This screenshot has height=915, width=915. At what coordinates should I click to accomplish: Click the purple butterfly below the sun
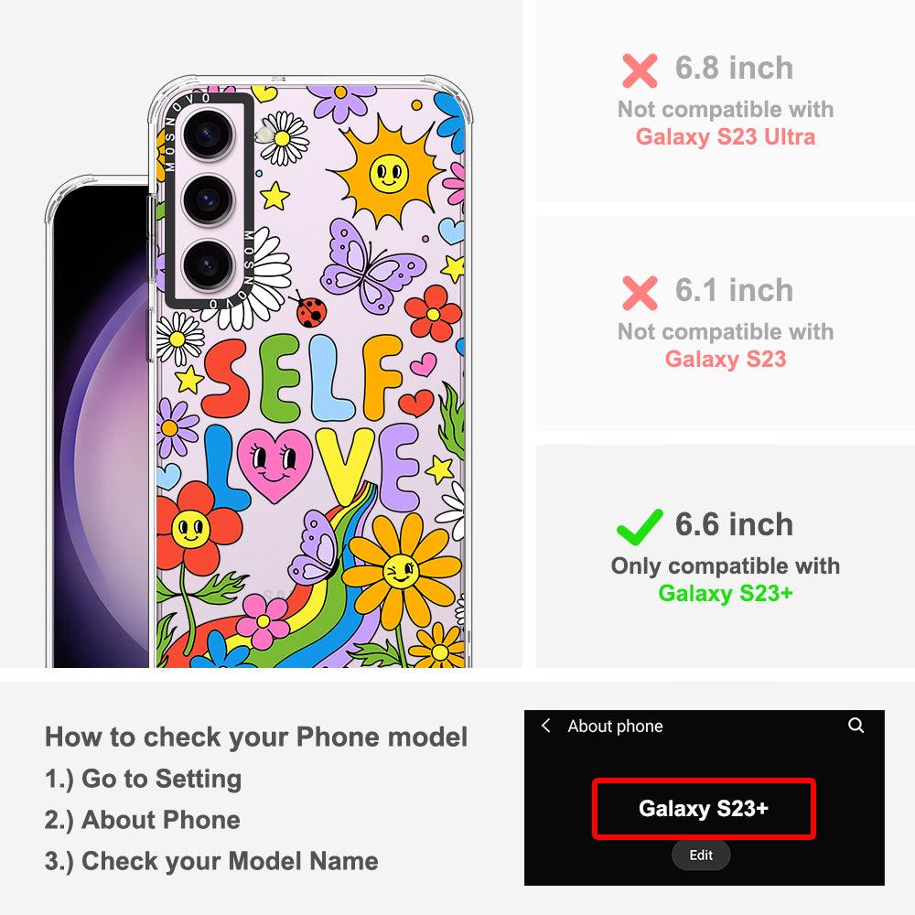(x=371, y=265)
